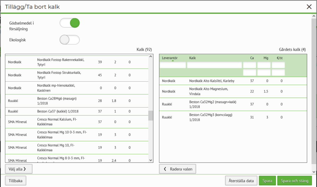The height and width of the screenshot is (187, 317).
Task: Click the dialog scrollbar's down arrow
Action: tap(314, 172)
